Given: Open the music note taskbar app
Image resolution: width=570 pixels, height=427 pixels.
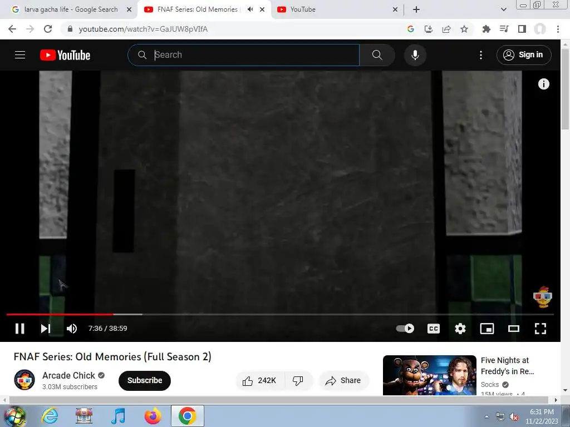Looking at the screenshot, I should [x=118, y=416].
